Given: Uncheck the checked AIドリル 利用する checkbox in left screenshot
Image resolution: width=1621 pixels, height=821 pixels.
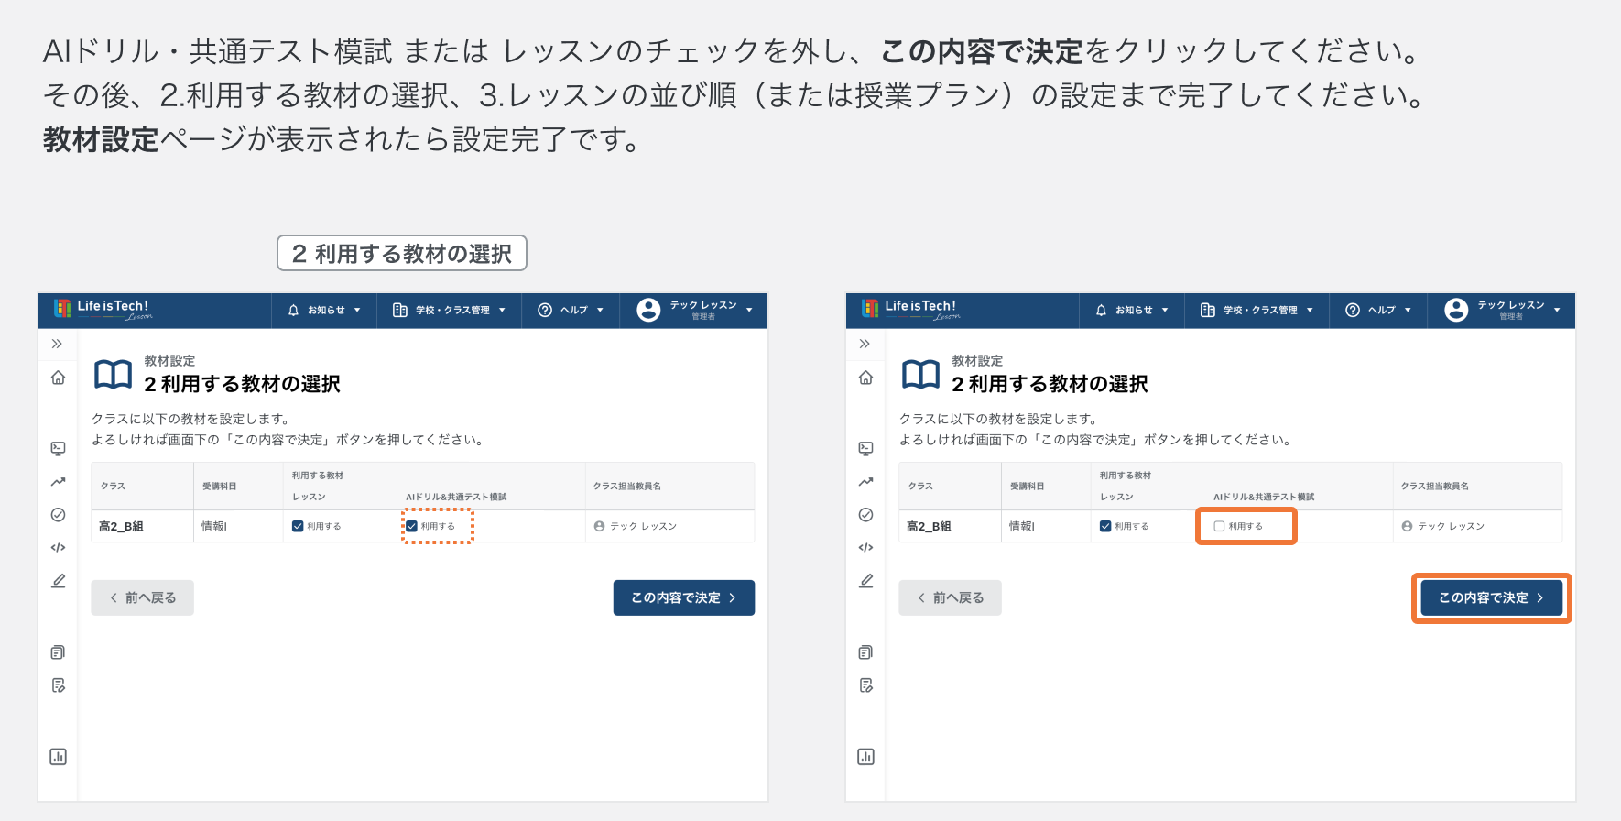Looking at the screenshot, I should click(x=411, y=526).
